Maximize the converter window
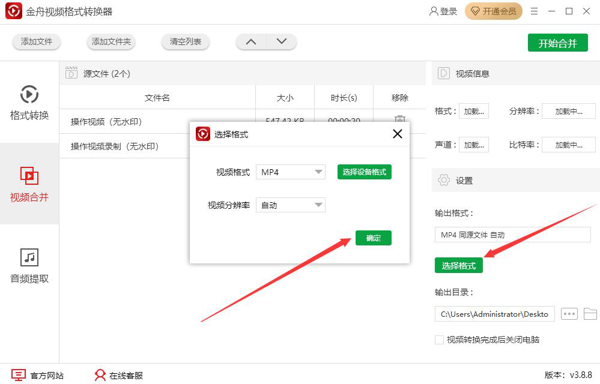 (x=569, y=11)
